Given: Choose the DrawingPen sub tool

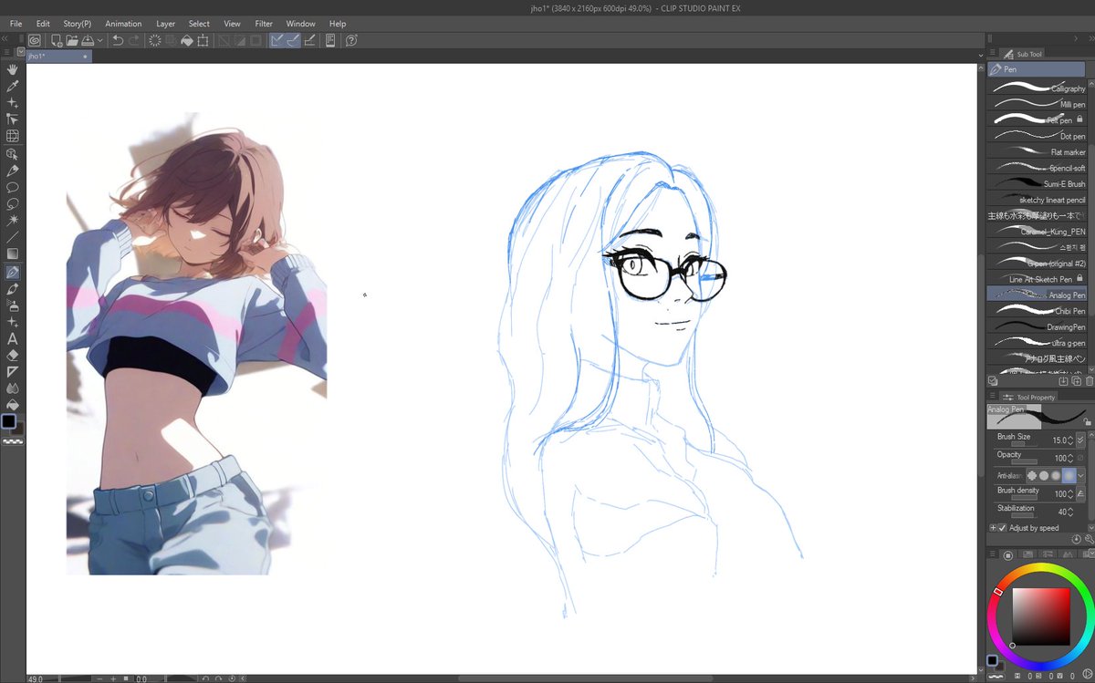Looking at the screenshot, I should pyautogui.click(x=1037, y=326).
